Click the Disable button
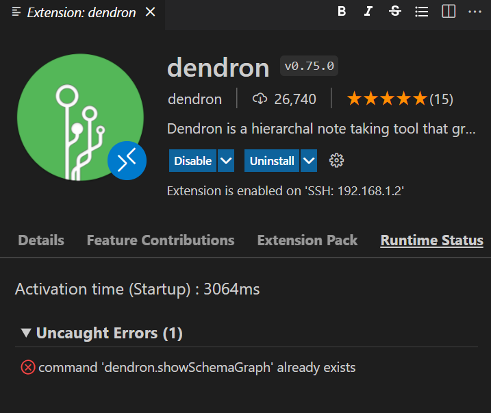Viewport: 491px width, 413px height. click(x=192, y=161)
